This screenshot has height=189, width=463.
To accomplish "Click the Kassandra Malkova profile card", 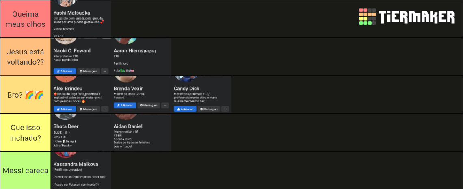I will (x=81, y=170).
